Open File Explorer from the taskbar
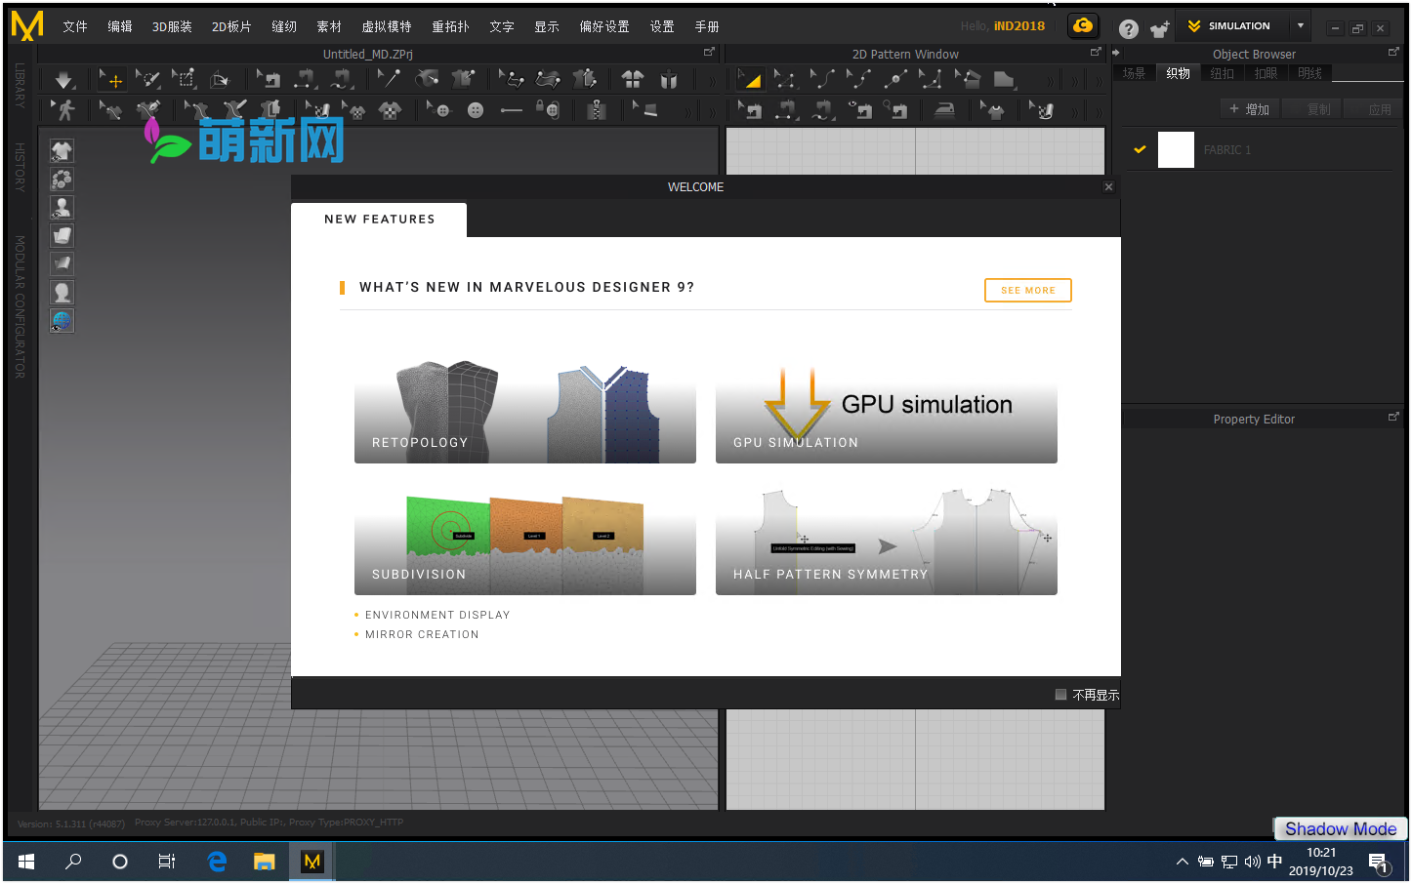This screenshot has height=884, width=1412. [x=264, y=862]
